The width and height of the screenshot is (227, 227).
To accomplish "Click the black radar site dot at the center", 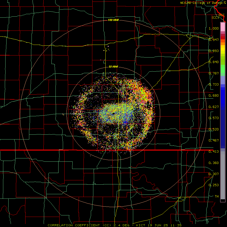I will tap(113, 114).
